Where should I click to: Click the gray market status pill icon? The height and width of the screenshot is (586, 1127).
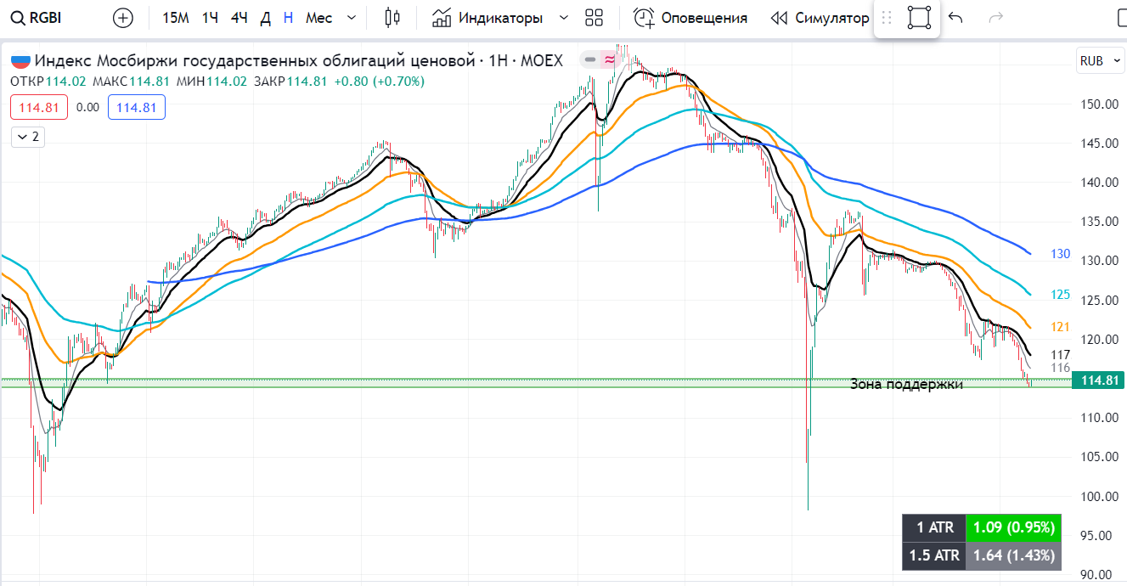[x=590, y=59]
